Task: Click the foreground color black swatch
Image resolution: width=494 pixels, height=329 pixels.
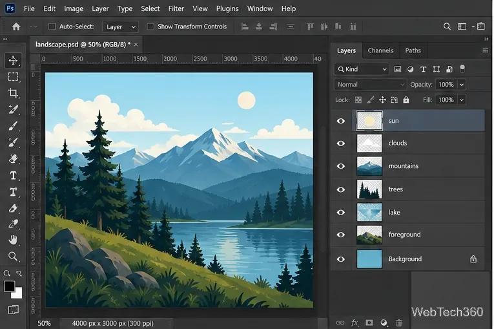Action: point(9,286)
